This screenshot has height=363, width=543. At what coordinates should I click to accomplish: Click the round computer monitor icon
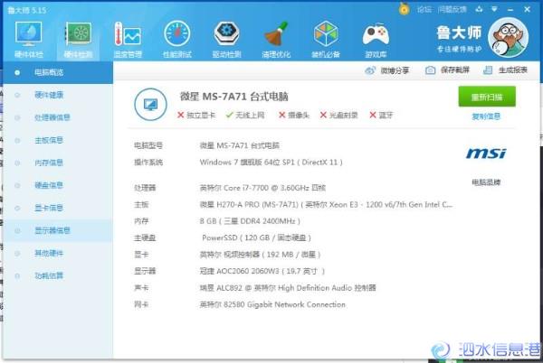click(x=150, y=105)
